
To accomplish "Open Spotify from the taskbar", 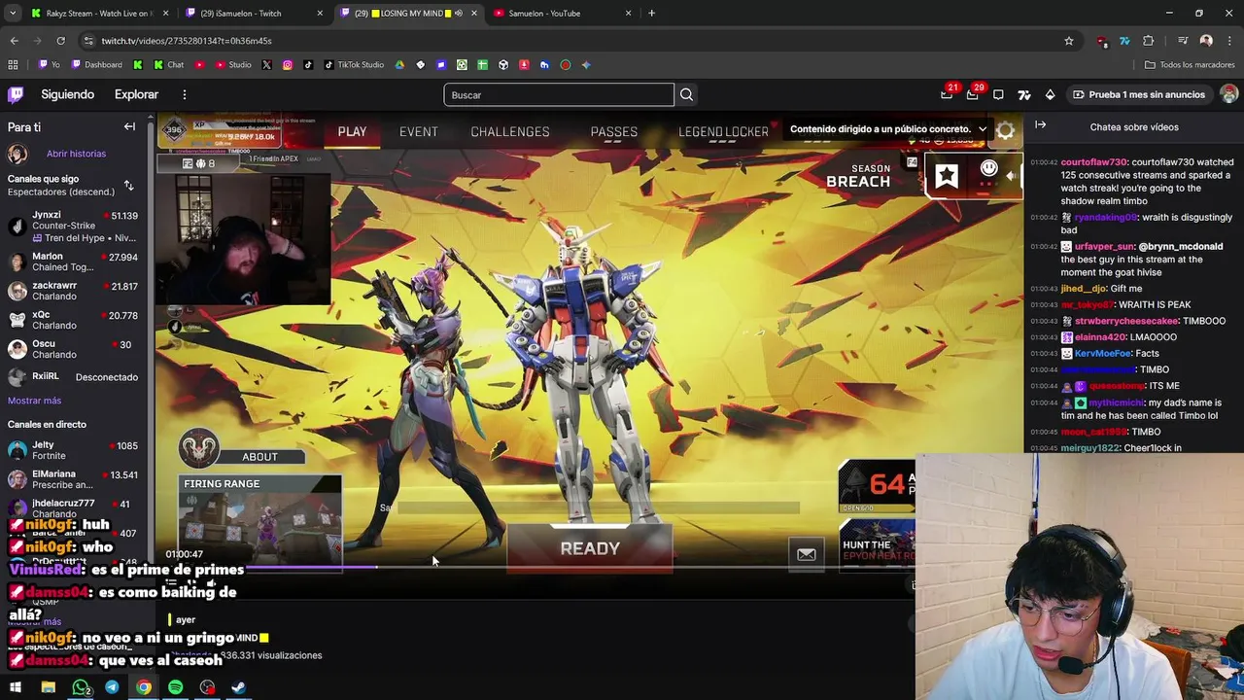I will pos(175,687).
